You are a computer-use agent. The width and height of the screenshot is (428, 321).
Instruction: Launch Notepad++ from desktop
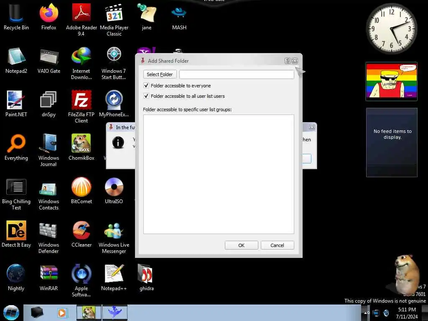(x=114, y=278)
